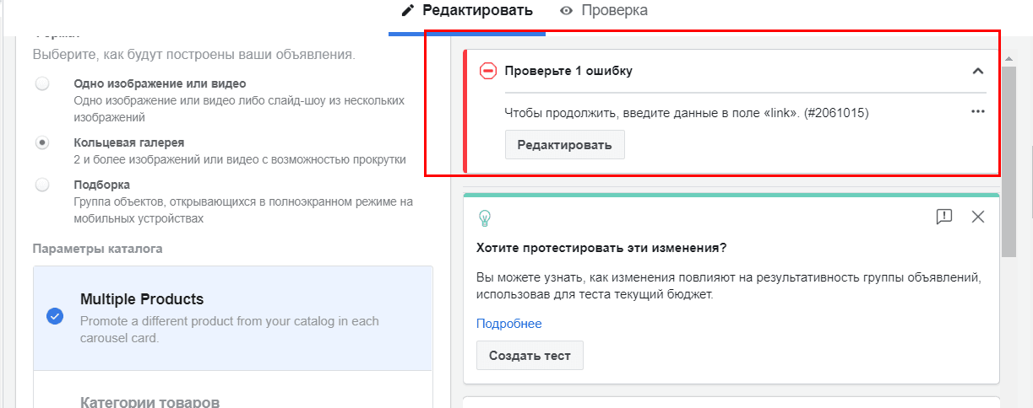Switch to the Редактировать tab
This screenshot has width=1033, height=408.
[466, 11]
